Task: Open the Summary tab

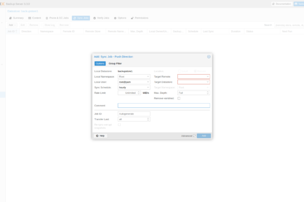Action: [16, 18]
